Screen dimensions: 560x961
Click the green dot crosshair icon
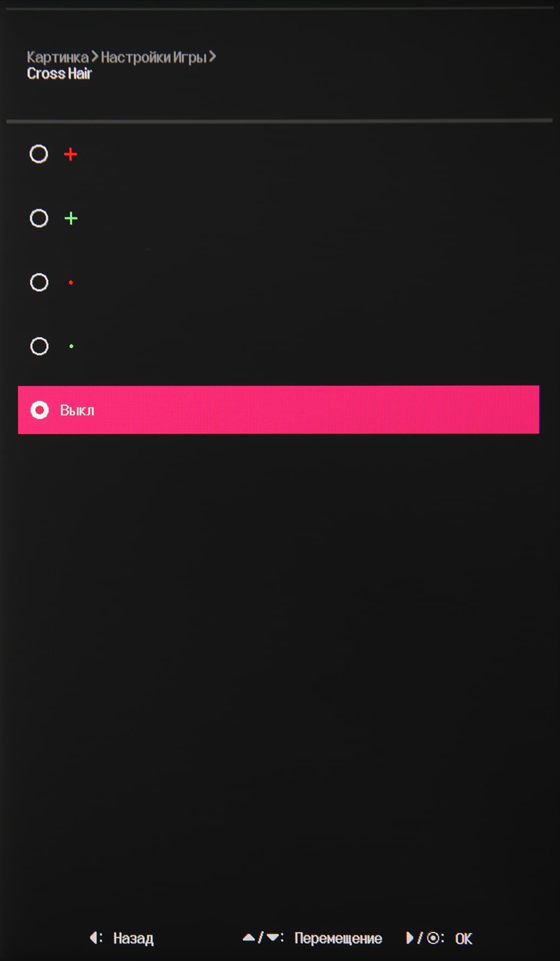coord(71,346)
